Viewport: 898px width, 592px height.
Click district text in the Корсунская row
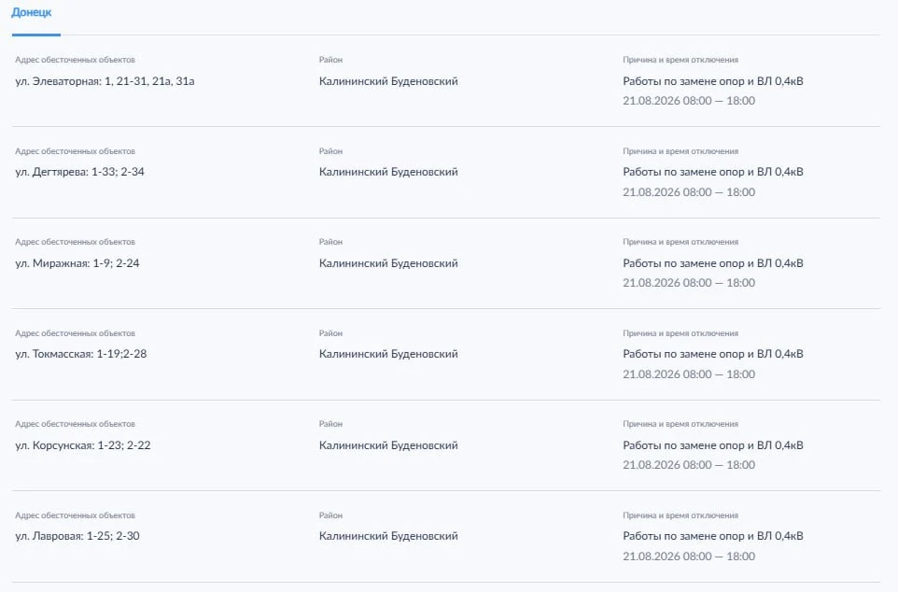[x=388, y=445]
